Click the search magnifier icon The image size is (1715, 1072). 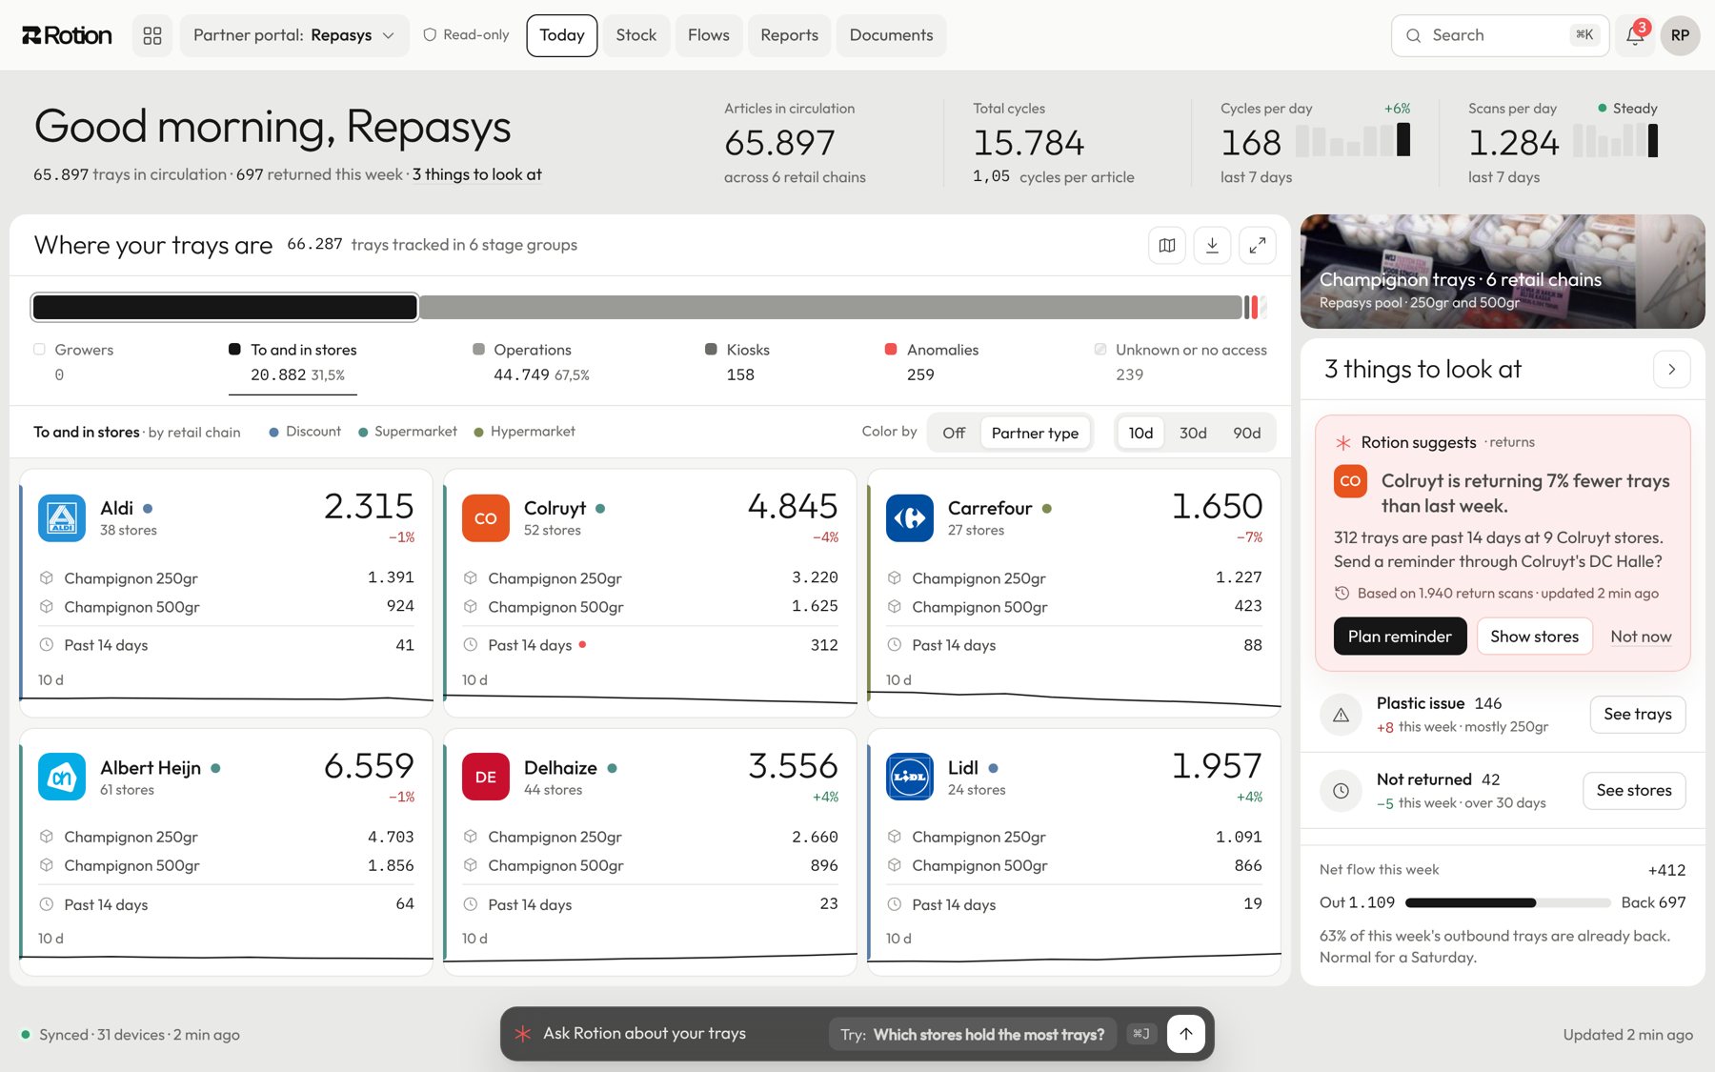tap(1414, 35)
